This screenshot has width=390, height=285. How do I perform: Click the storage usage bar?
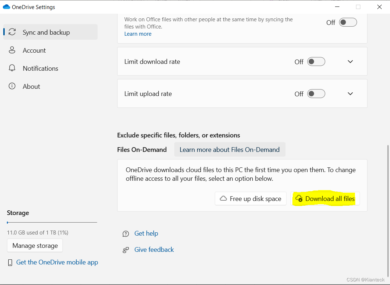[x=52, y=222]
